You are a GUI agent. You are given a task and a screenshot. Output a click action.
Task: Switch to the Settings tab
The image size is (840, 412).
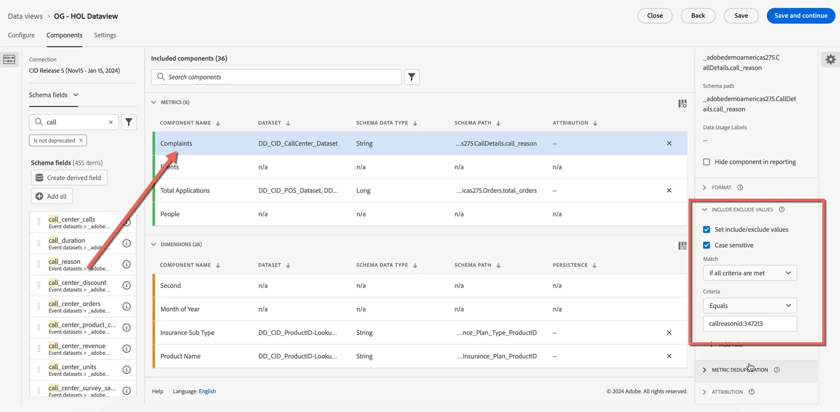[x=105, y=35]
